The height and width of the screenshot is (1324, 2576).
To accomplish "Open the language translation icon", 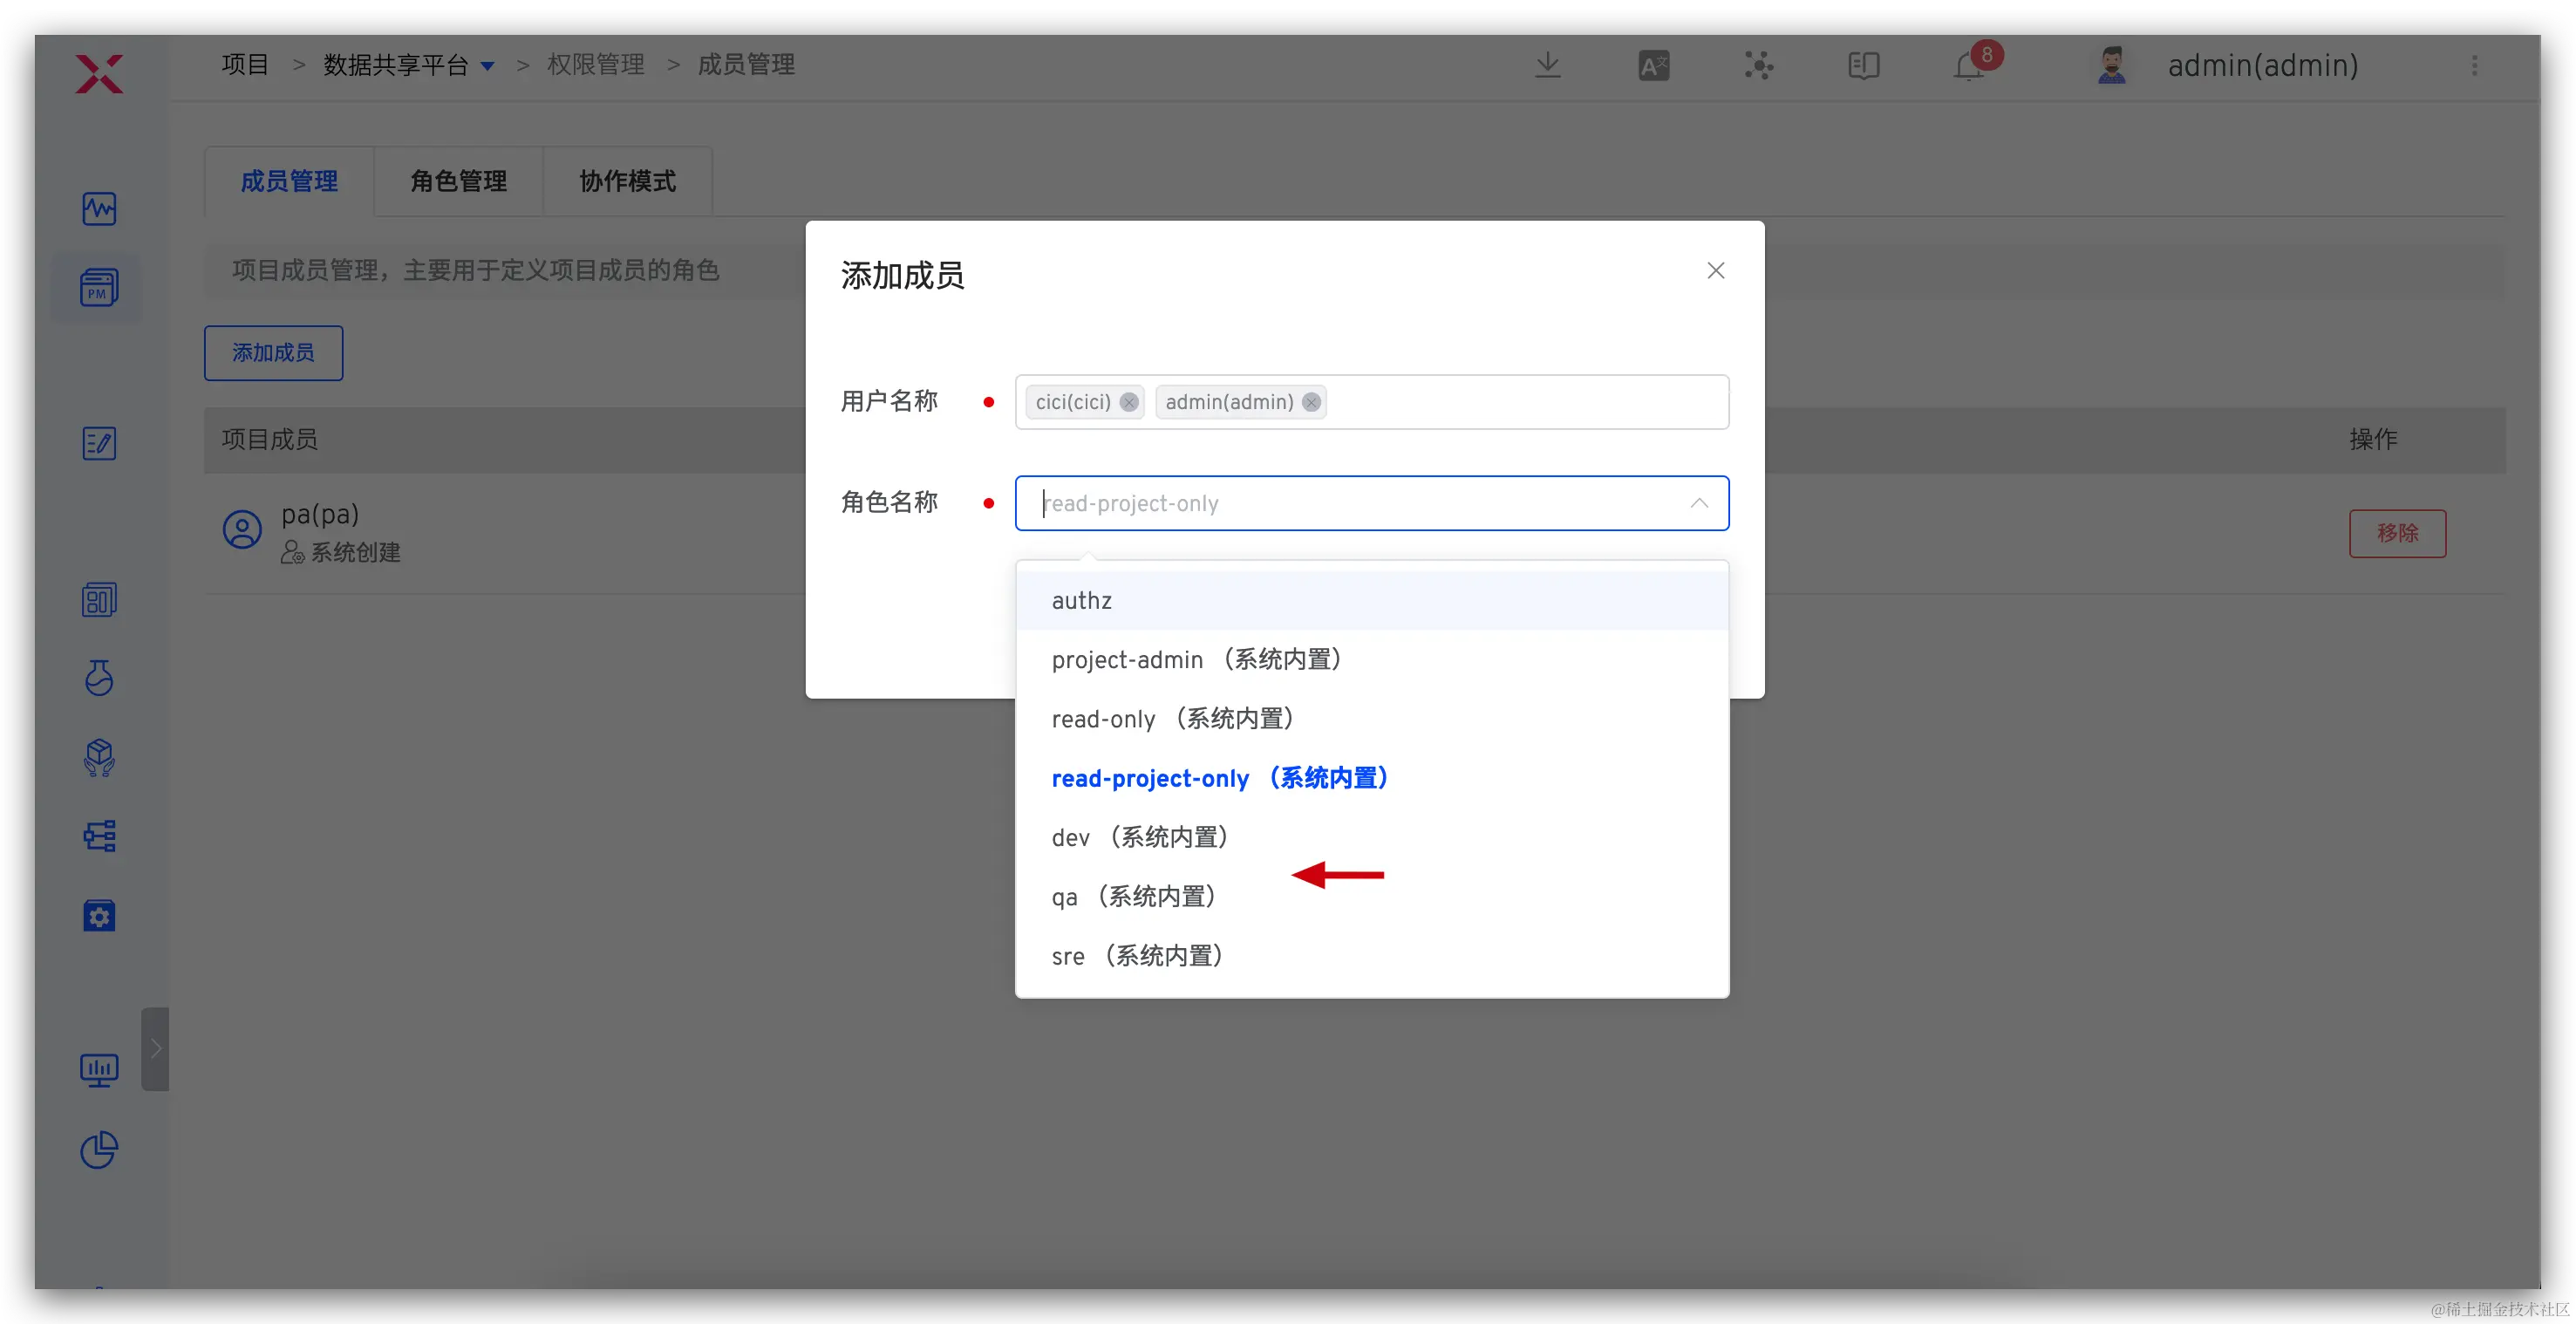I will [x=1653, y=66].
